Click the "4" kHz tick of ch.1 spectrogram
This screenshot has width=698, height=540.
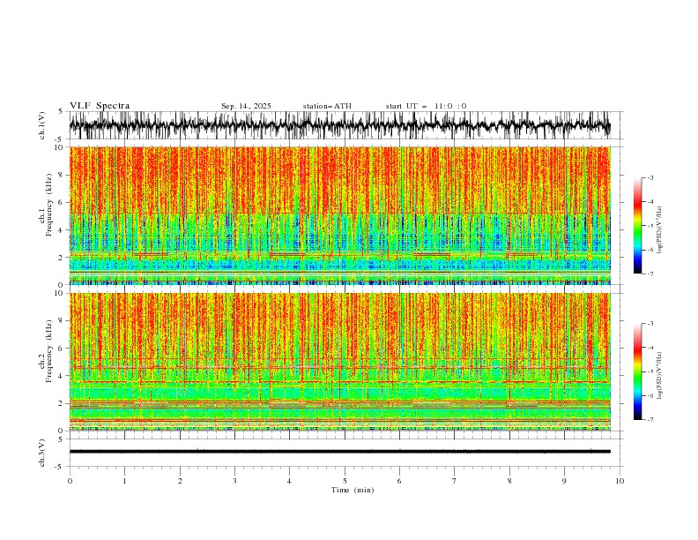pos(62,230)
